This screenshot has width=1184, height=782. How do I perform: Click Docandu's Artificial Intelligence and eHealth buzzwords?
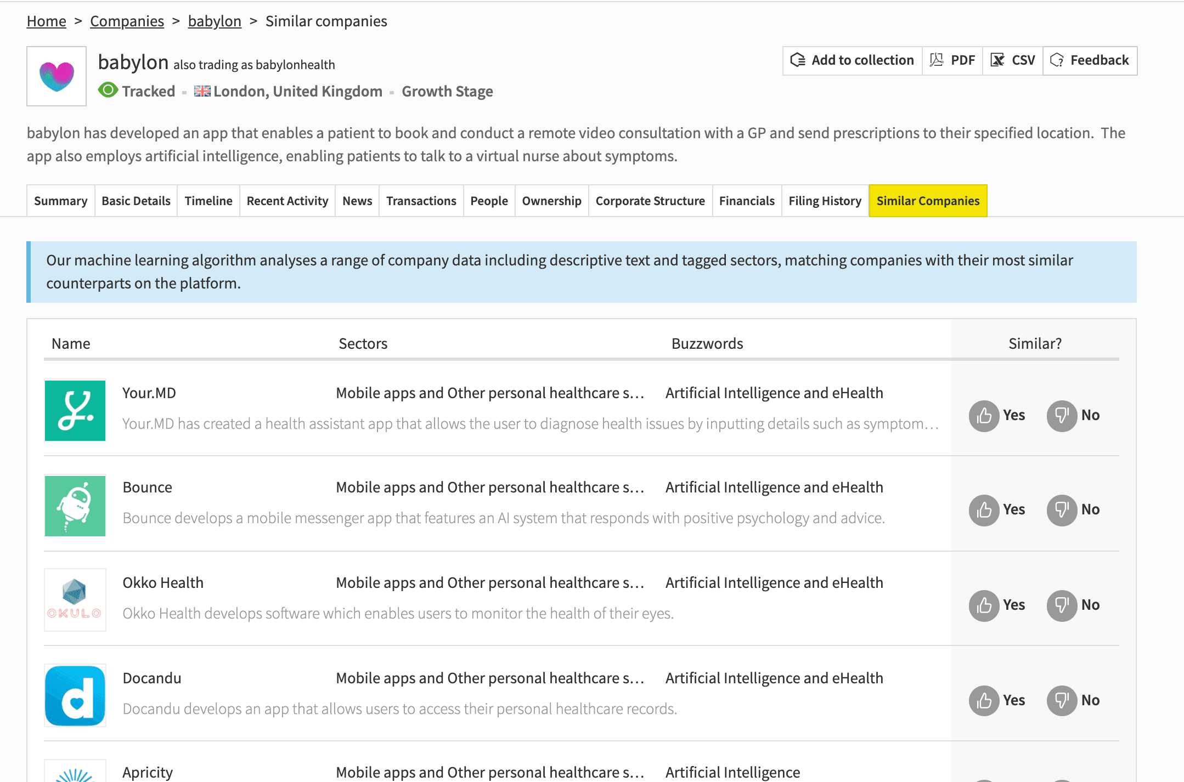coord(774,678)
